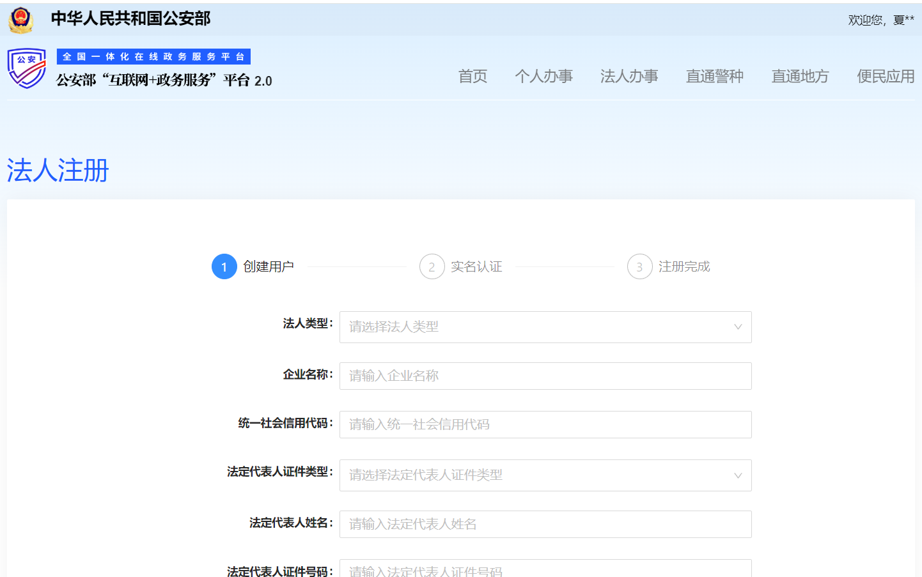Select 直通警种 in the top navigation
The width and height of the screenshot is (922, 577).
pos(714,76)
